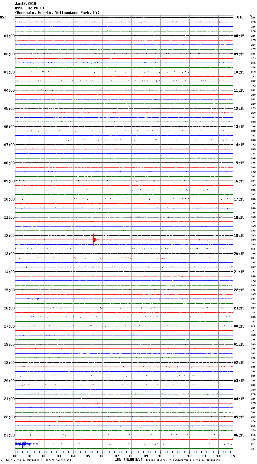Screen dimensions: 257x464
Task: Select the 09:00 MST hour label
Action: 9,181
